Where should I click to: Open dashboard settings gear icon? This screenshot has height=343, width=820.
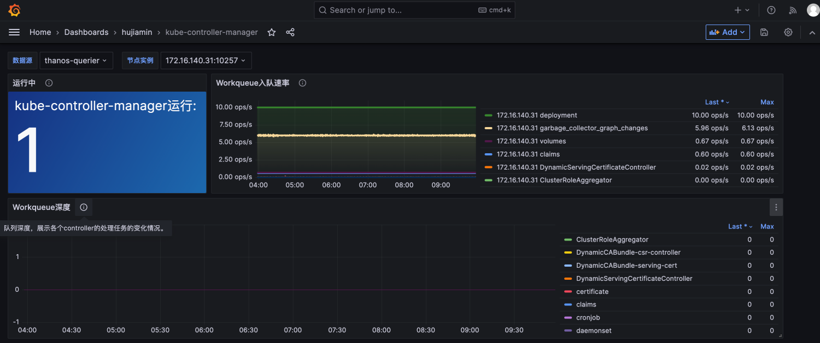[x=788, y=32]
